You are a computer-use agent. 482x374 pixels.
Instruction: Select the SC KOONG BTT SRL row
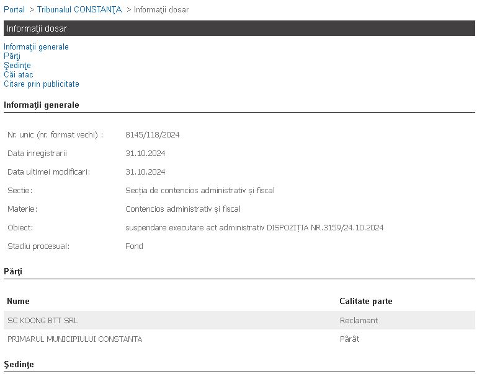[x=239, y=320]
